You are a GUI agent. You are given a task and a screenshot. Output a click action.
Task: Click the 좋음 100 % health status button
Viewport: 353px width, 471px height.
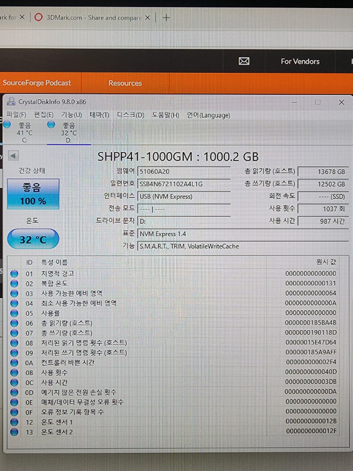tap(33, 194)
